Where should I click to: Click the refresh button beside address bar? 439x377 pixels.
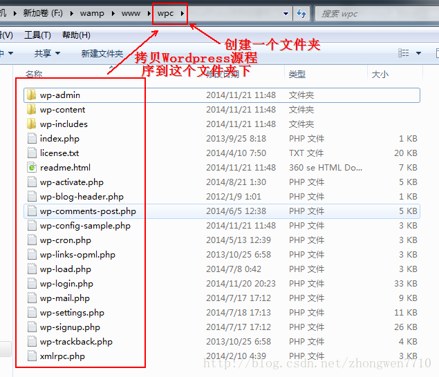[x=301, y=13]
